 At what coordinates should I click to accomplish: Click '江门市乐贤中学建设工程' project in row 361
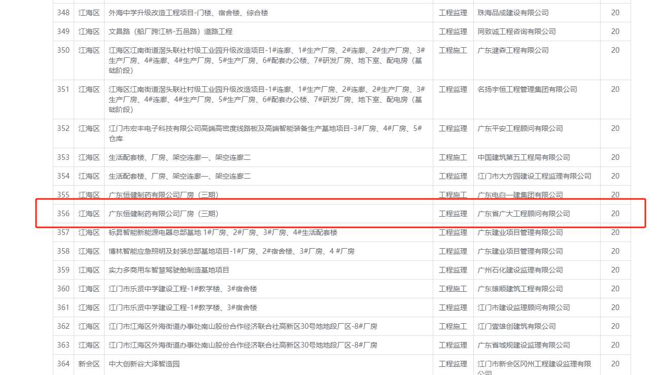[183, 308]
